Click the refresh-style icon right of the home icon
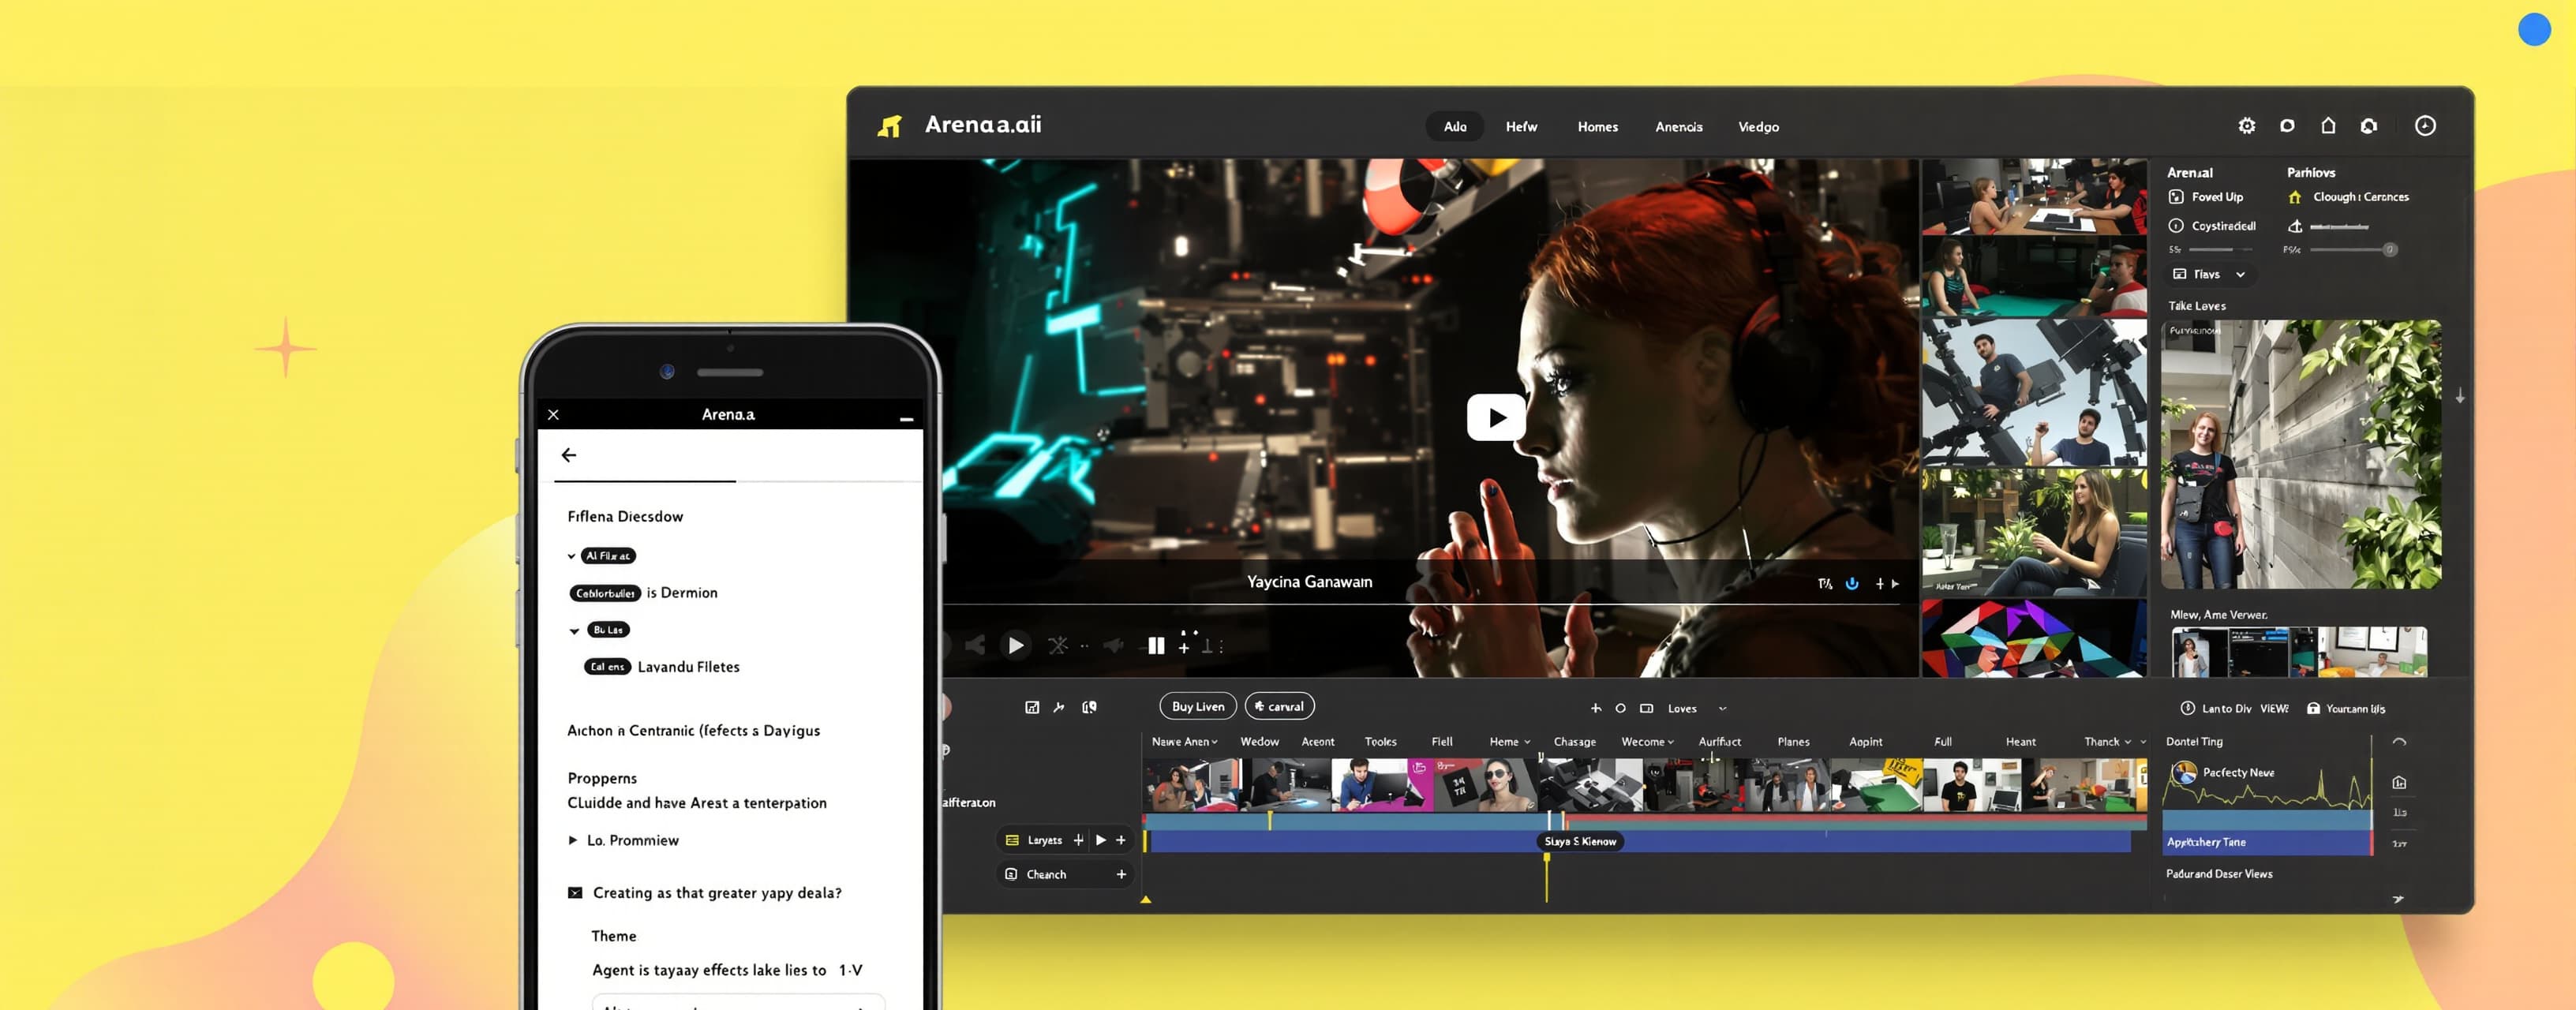Screen dimensions: 2576x1010 [2369, 126]
